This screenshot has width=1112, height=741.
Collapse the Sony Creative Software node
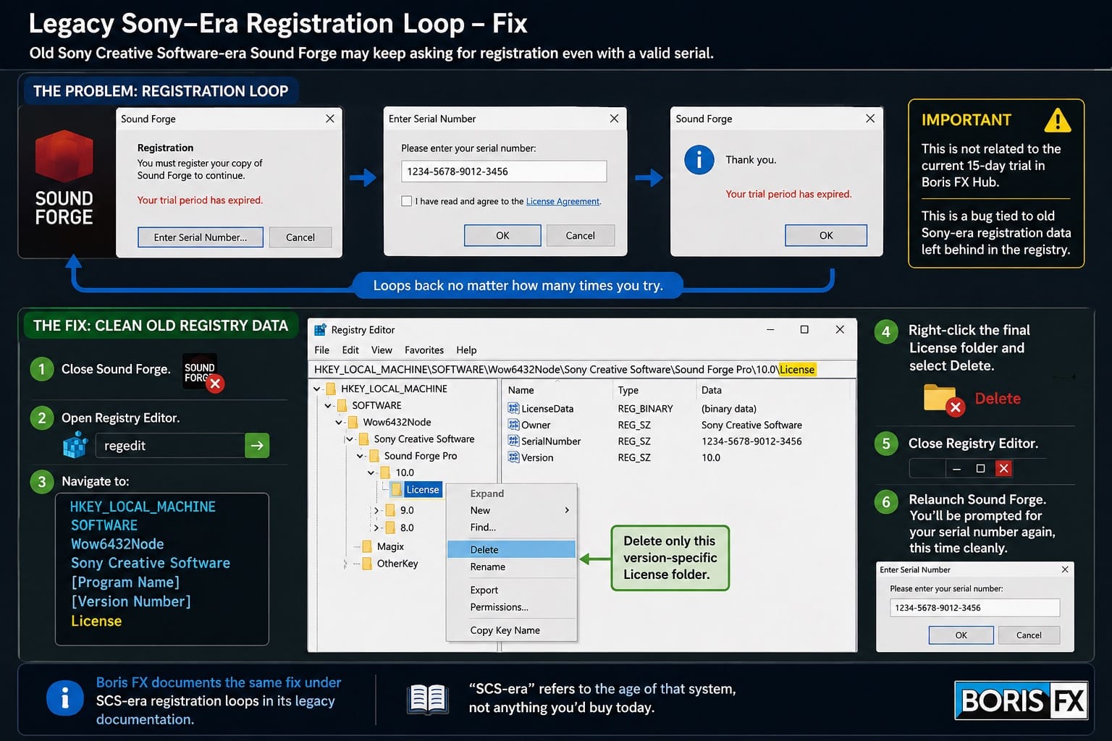click(350, 439)
